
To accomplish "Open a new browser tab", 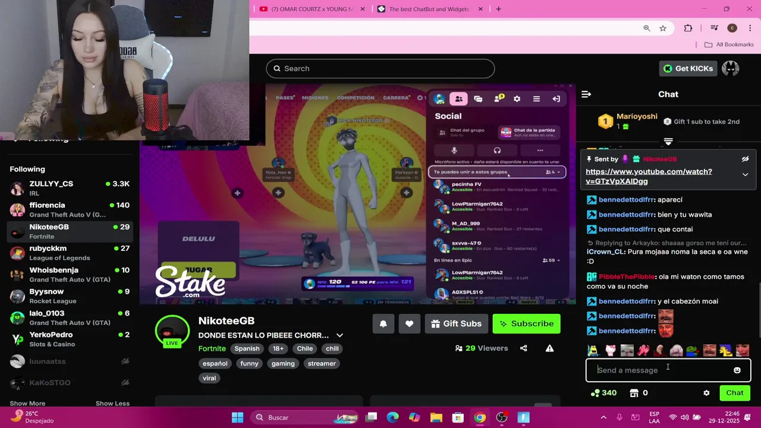I will coord(498,9).
